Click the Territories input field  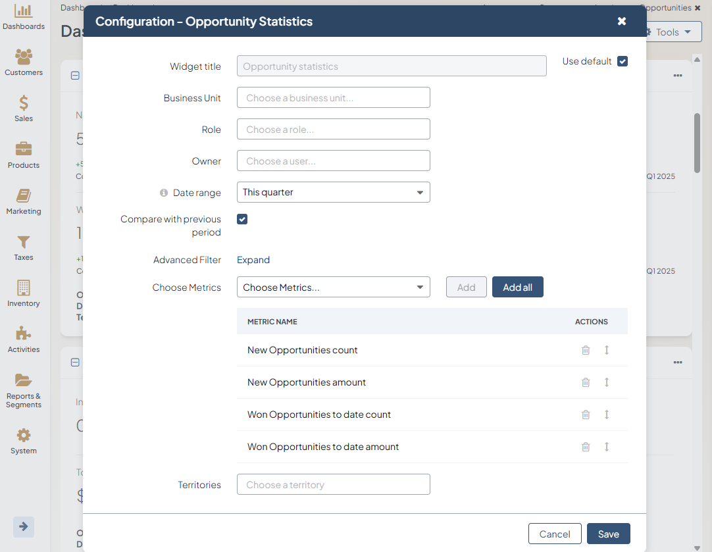click(333, 485)
